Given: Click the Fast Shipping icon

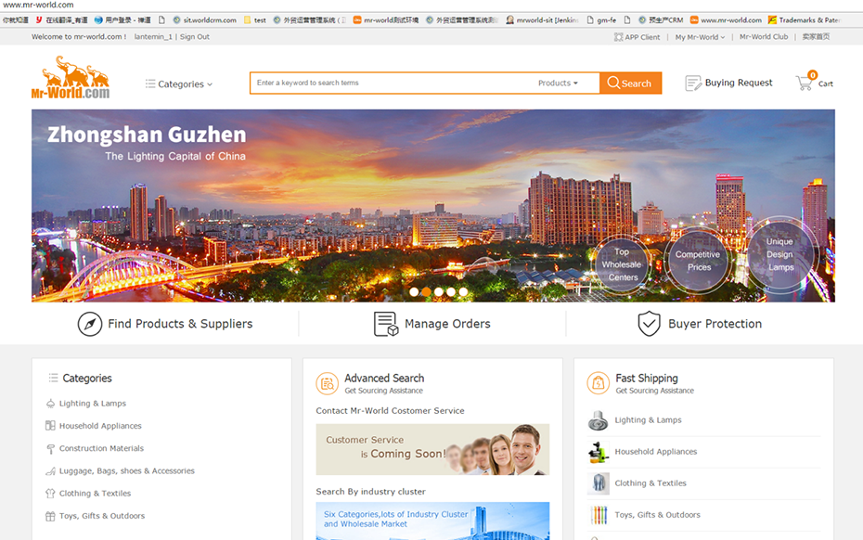Looking at the screenshot, I should click(x=598, y=383).
